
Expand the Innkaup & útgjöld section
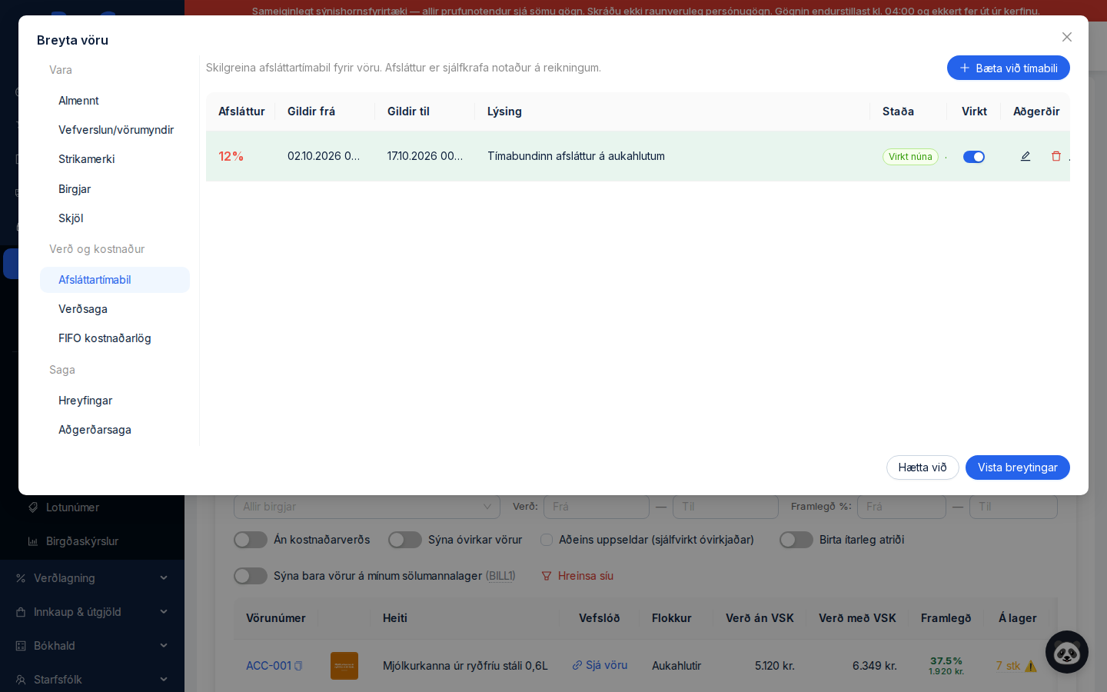pos(164,612)
